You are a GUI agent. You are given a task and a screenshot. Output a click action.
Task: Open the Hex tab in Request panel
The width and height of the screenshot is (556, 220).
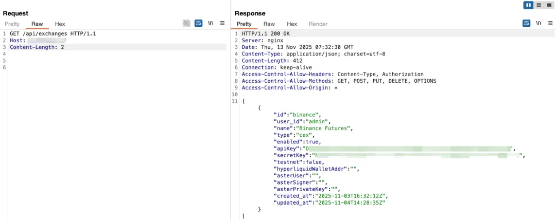tap(60, 24)
